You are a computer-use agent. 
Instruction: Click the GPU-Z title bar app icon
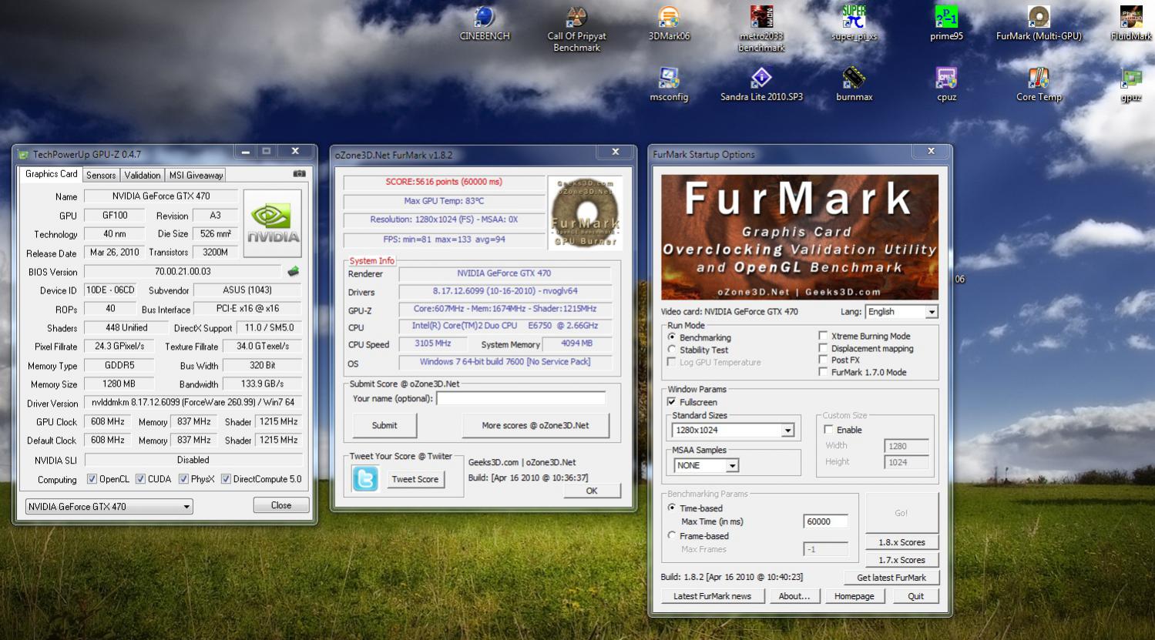coord(24,155)
